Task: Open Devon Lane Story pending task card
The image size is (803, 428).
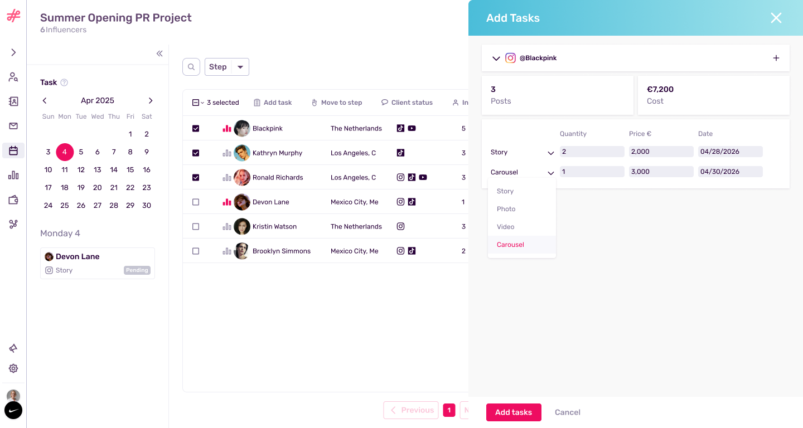Action: (98, 263)
